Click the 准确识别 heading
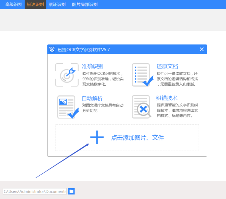The image size is (226, 199). (93, 66)
